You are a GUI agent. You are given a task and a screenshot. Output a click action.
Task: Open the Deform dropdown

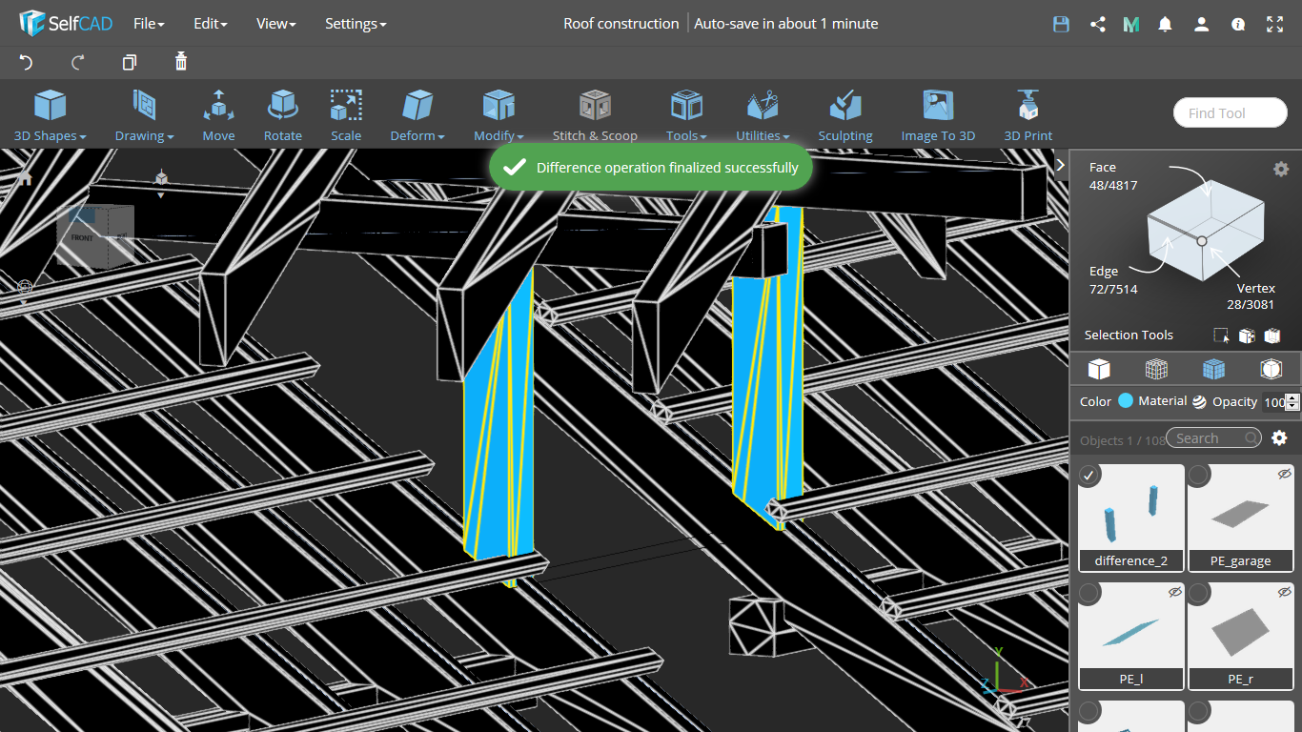click(x=417, y=115)
